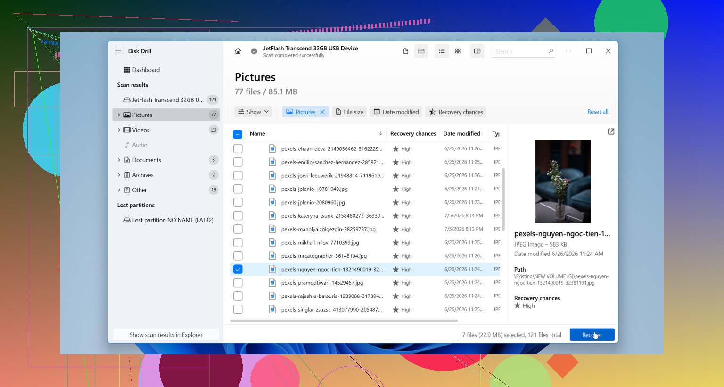Viewport: 724px width, 387px height.
Task: Open the File size filter
Action: 349,112
